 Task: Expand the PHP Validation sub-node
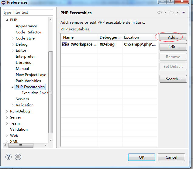point(12,105)
